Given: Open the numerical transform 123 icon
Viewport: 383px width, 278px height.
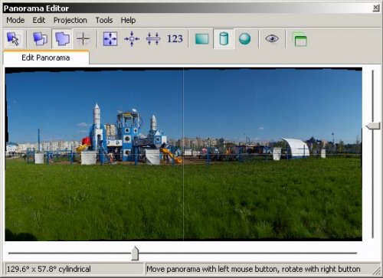Looking at the screenshot, I should point(175,39).
